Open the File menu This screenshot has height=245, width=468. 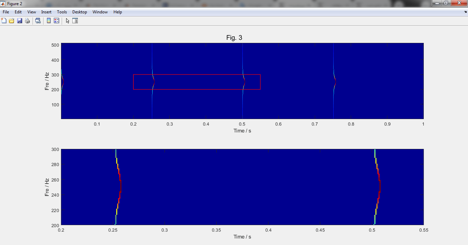coord(6,12)
